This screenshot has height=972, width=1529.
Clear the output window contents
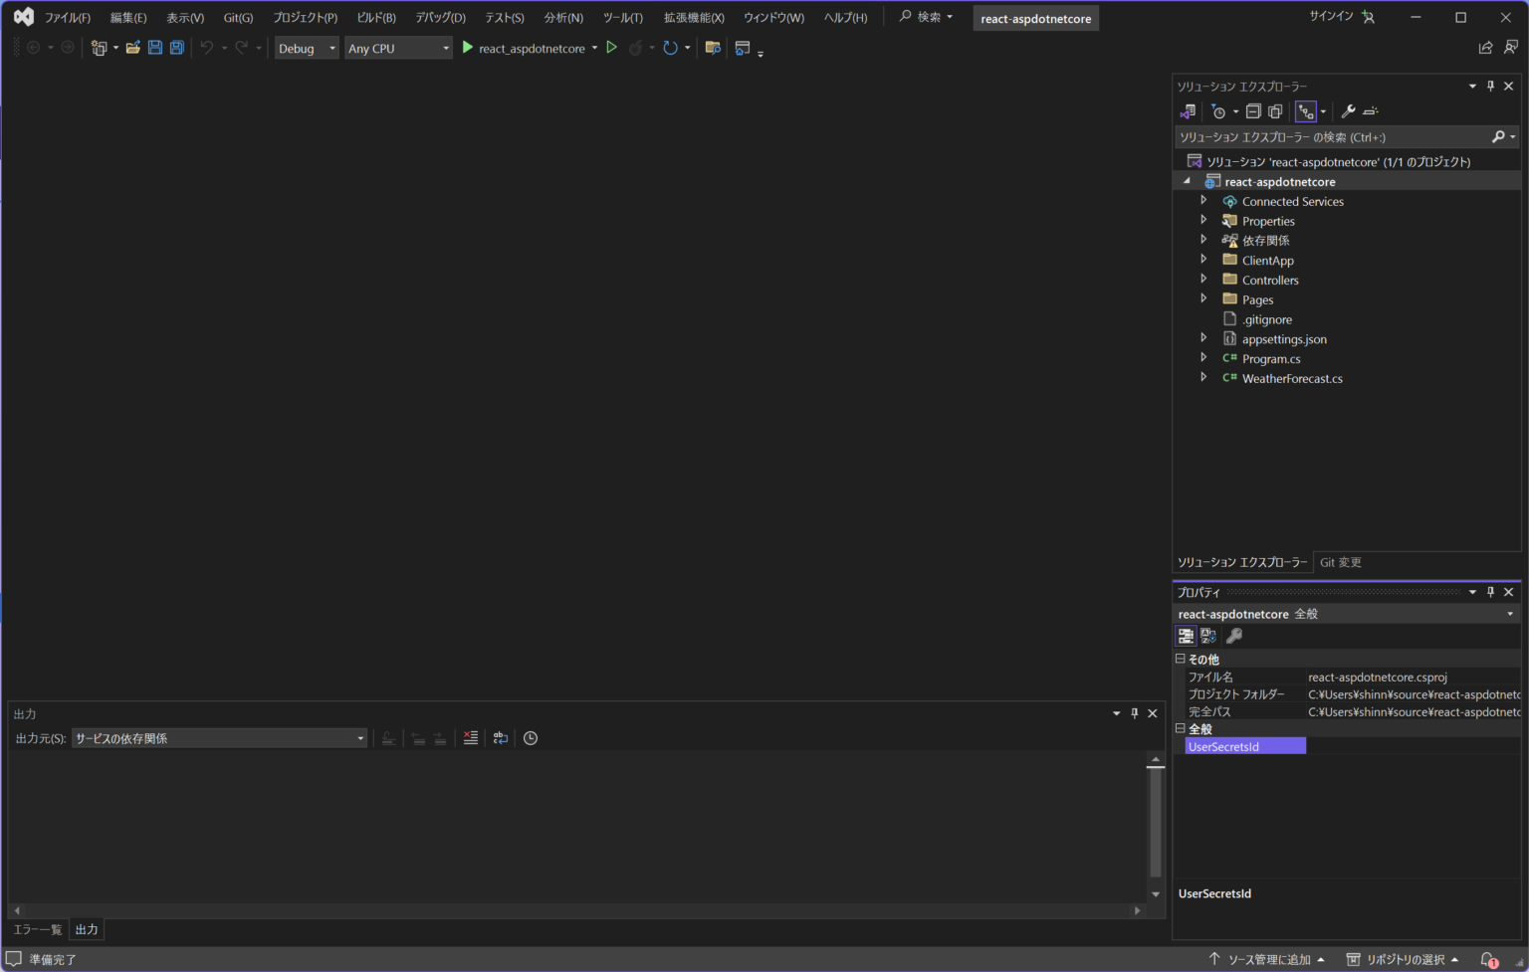[x=470, y=738]
